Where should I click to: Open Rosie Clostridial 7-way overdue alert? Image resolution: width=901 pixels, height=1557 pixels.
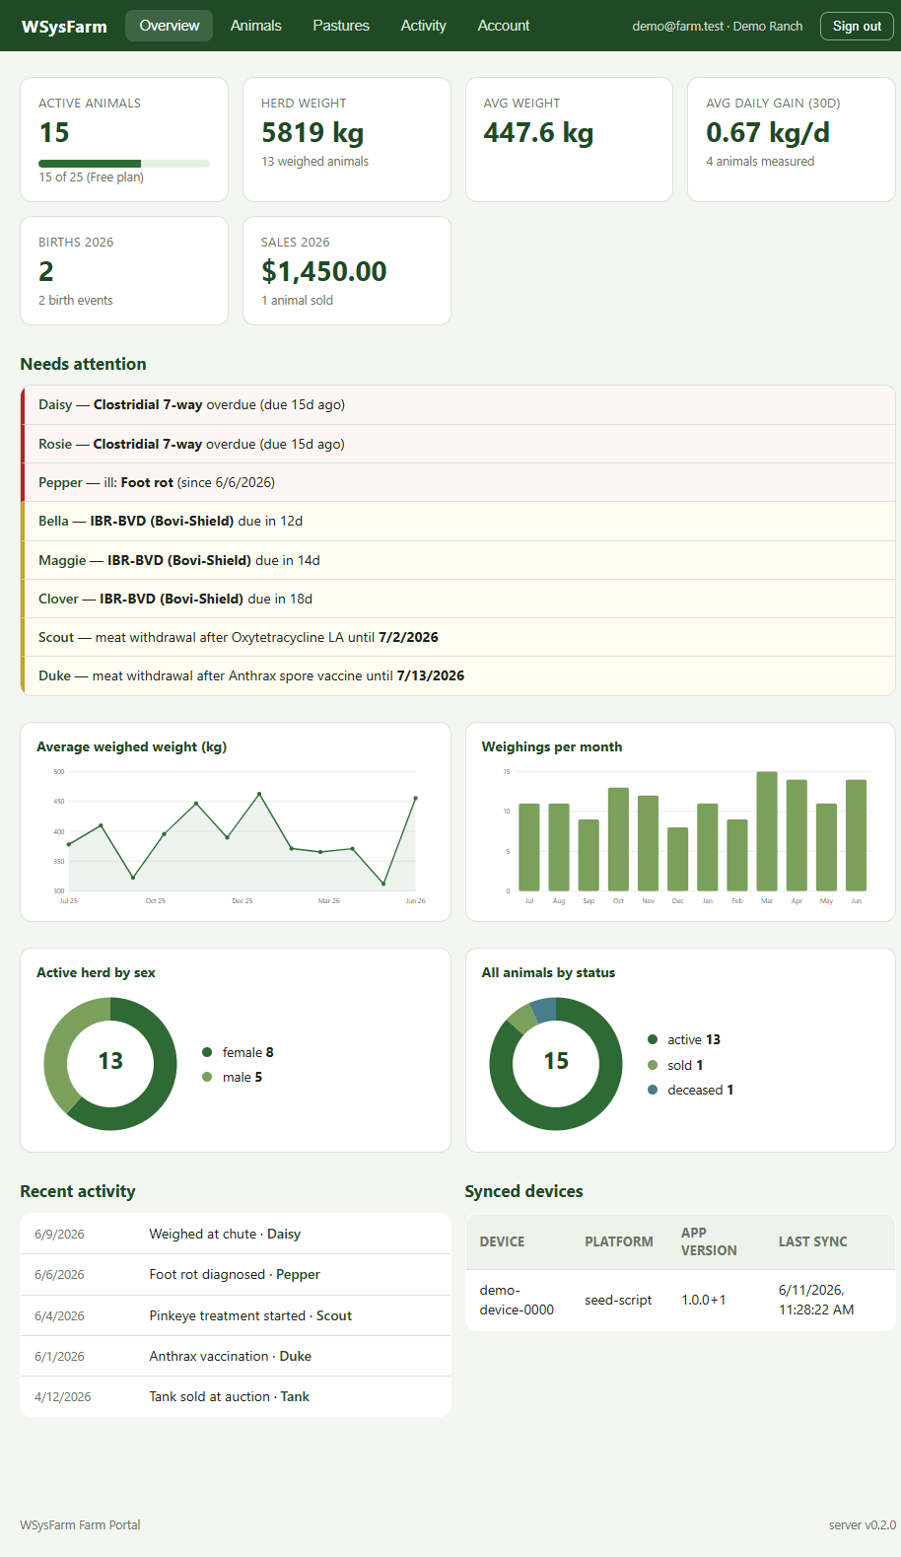457,444
